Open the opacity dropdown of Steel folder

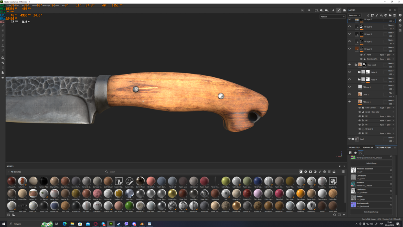click(391, 141)
